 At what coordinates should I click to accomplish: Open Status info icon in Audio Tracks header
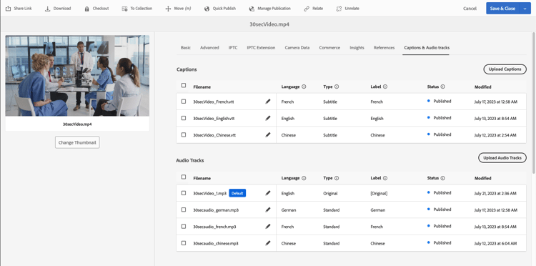point(442,178)
